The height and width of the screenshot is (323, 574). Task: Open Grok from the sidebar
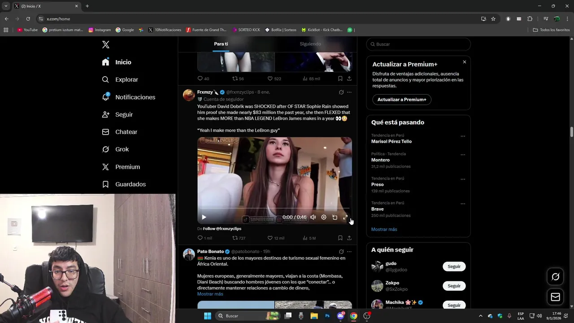(115, 149)
